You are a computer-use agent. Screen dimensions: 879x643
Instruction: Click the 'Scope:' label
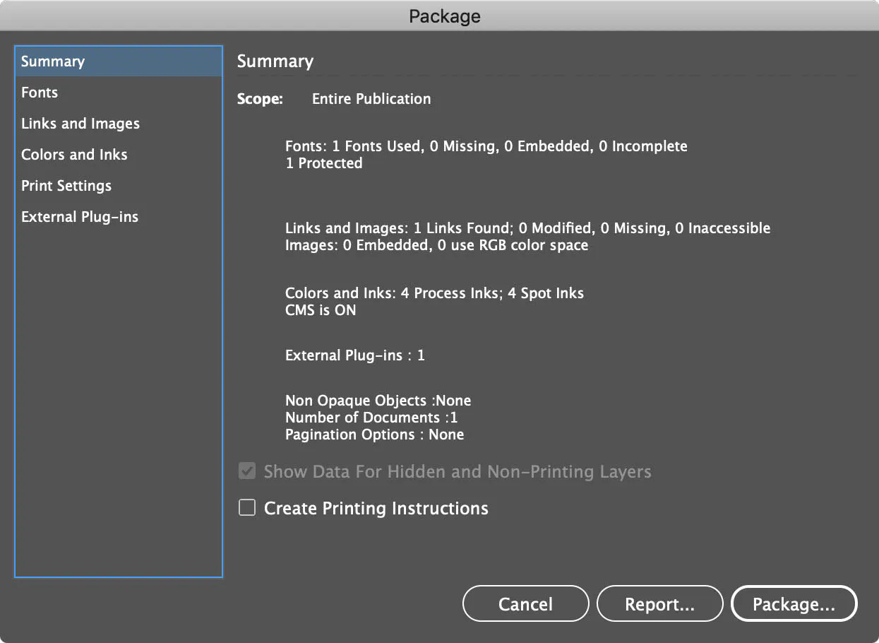(260, 99)
